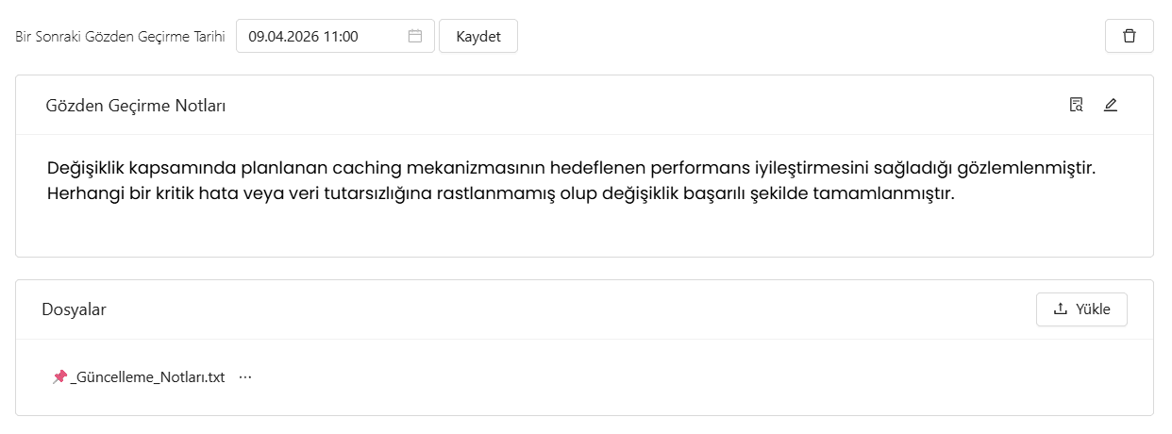Upload a file using the Yükle button
The height and width of the screenshot is (434, 1172).
pos(1081,309)
